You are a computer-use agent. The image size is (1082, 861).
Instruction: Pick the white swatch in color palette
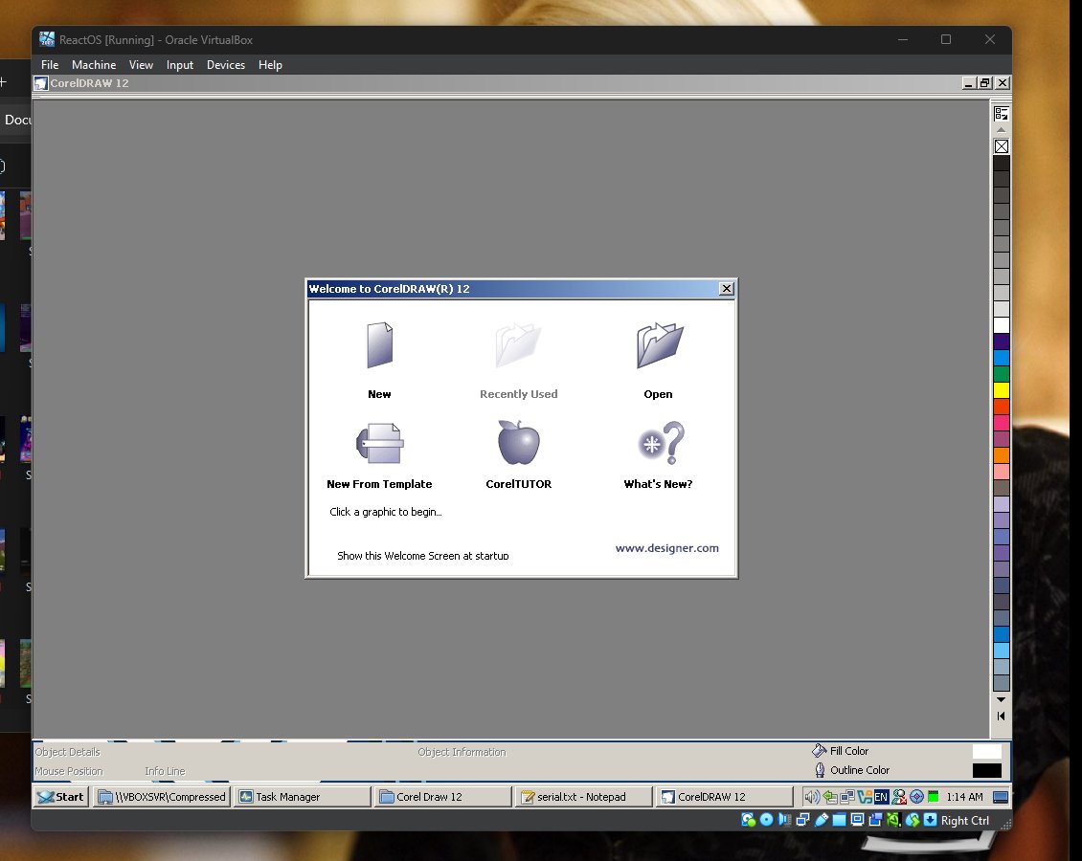pyautogui.click(x=1002, y=325)
